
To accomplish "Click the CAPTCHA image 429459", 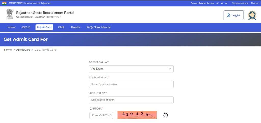I will tap(137, 115).
